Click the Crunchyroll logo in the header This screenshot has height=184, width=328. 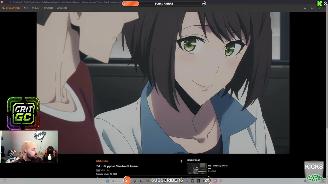coord(11,8)
